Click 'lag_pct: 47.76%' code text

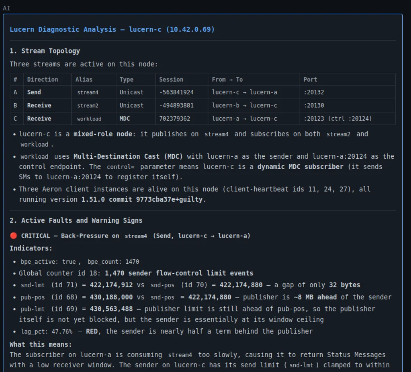[x=47, y=332]
